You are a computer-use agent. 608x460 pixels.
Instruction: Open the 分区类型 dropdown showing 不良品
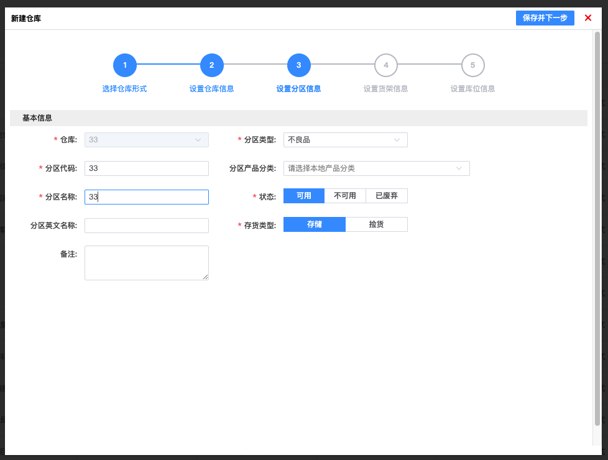pyautogui.click(x=346, y=140)
